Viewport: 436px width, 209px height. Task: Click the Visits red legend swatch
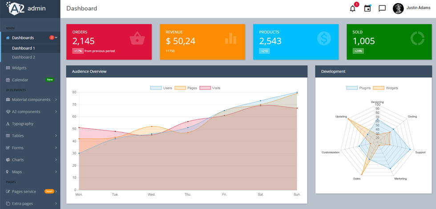(205, 88)
